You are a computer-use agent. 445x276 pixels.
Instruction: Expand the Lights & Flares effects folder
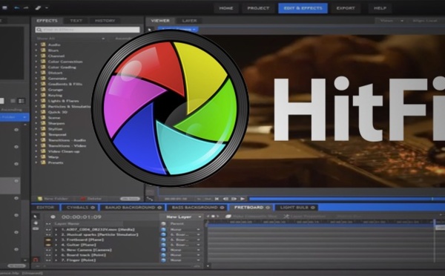click(36, 101)
